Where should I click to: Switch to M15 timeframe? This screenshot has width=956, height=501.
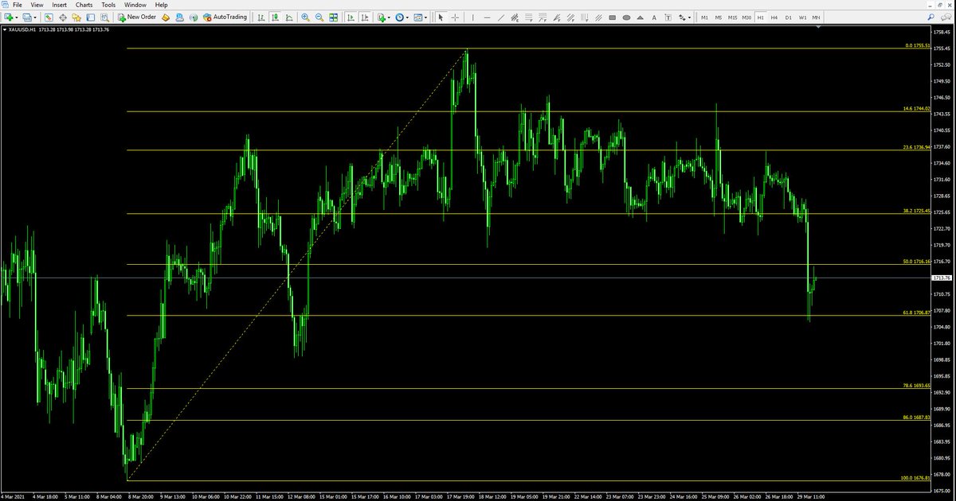pyautogui.click(x=732, y=17)
